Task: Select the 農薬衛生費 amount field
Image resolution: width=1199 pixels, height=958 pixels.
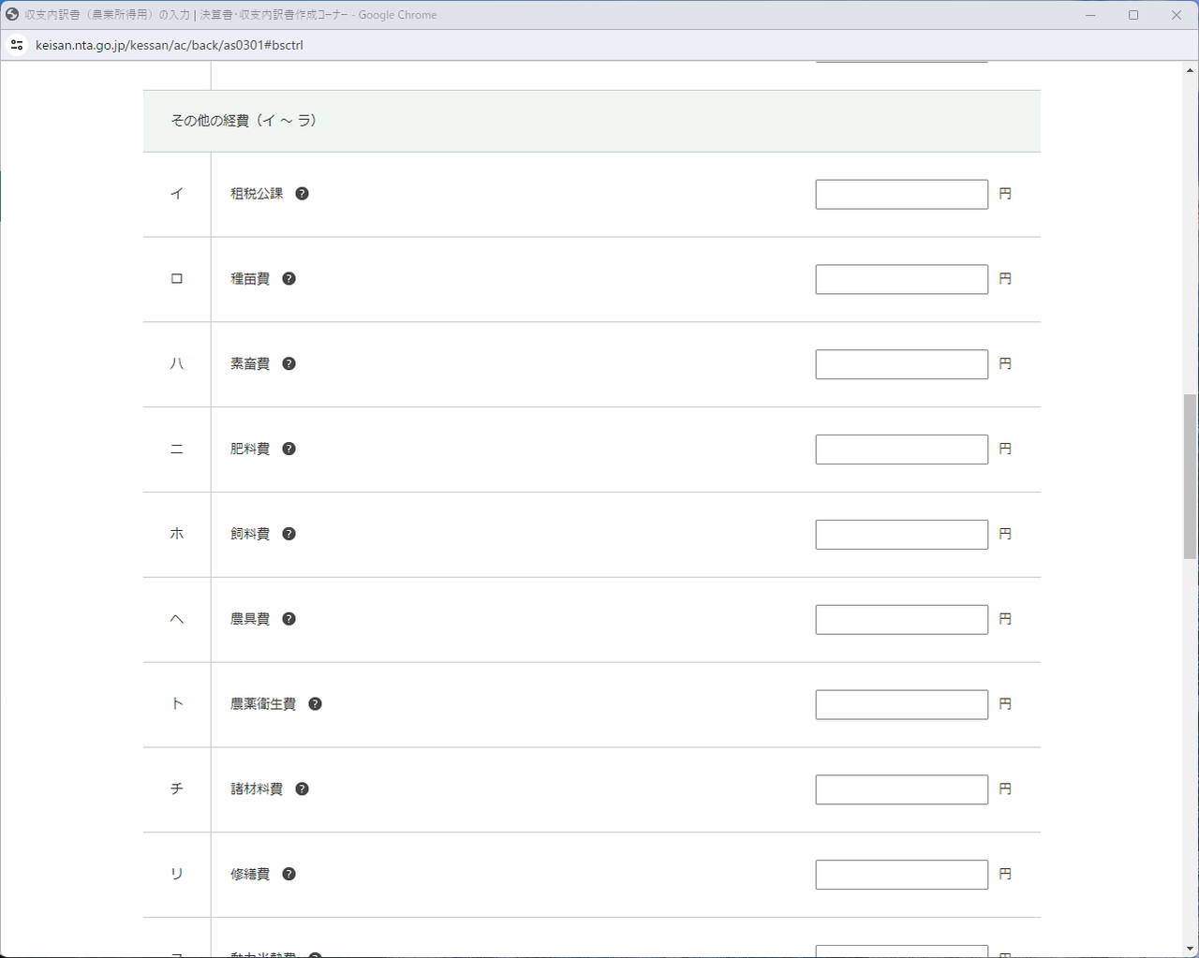Action: coord(901,705)
